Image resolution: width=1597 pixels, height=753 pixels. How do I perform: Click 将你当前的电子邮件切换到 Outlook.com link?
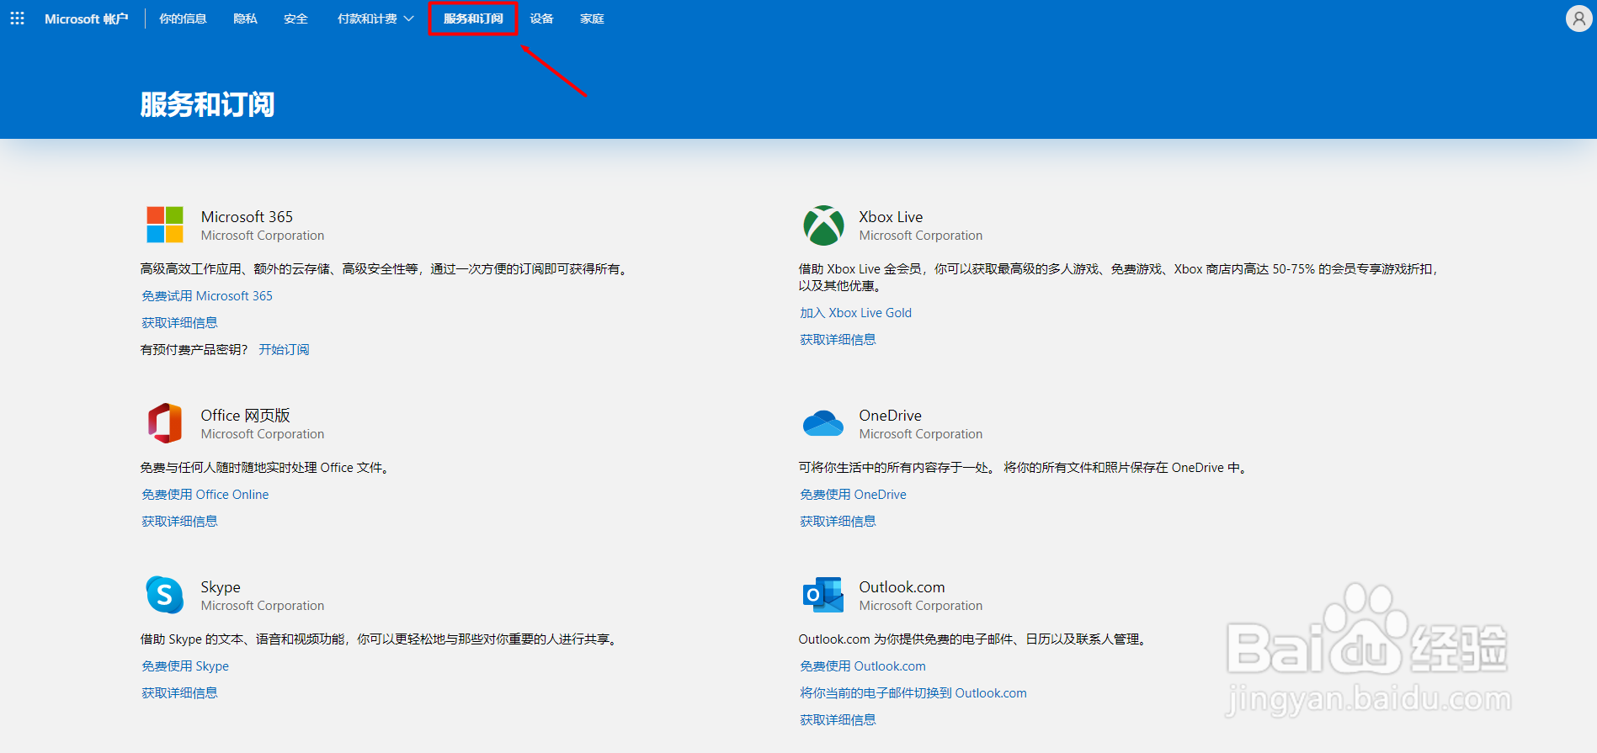[913, 693]
